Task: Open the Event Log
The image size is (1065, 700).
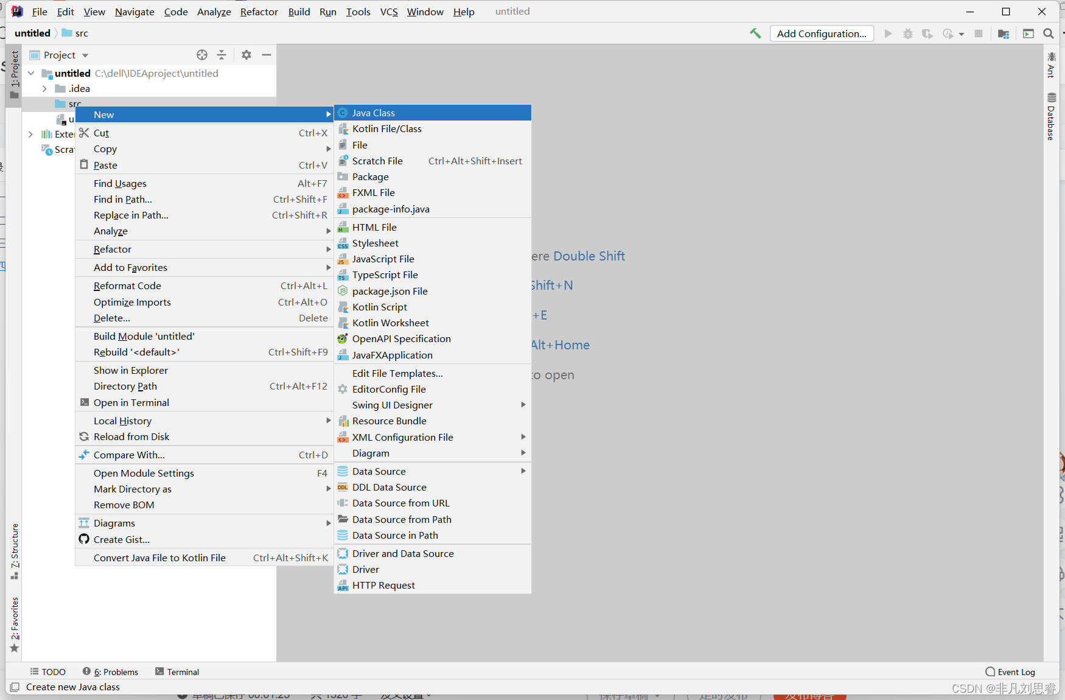Action: tap(1010, 671)
